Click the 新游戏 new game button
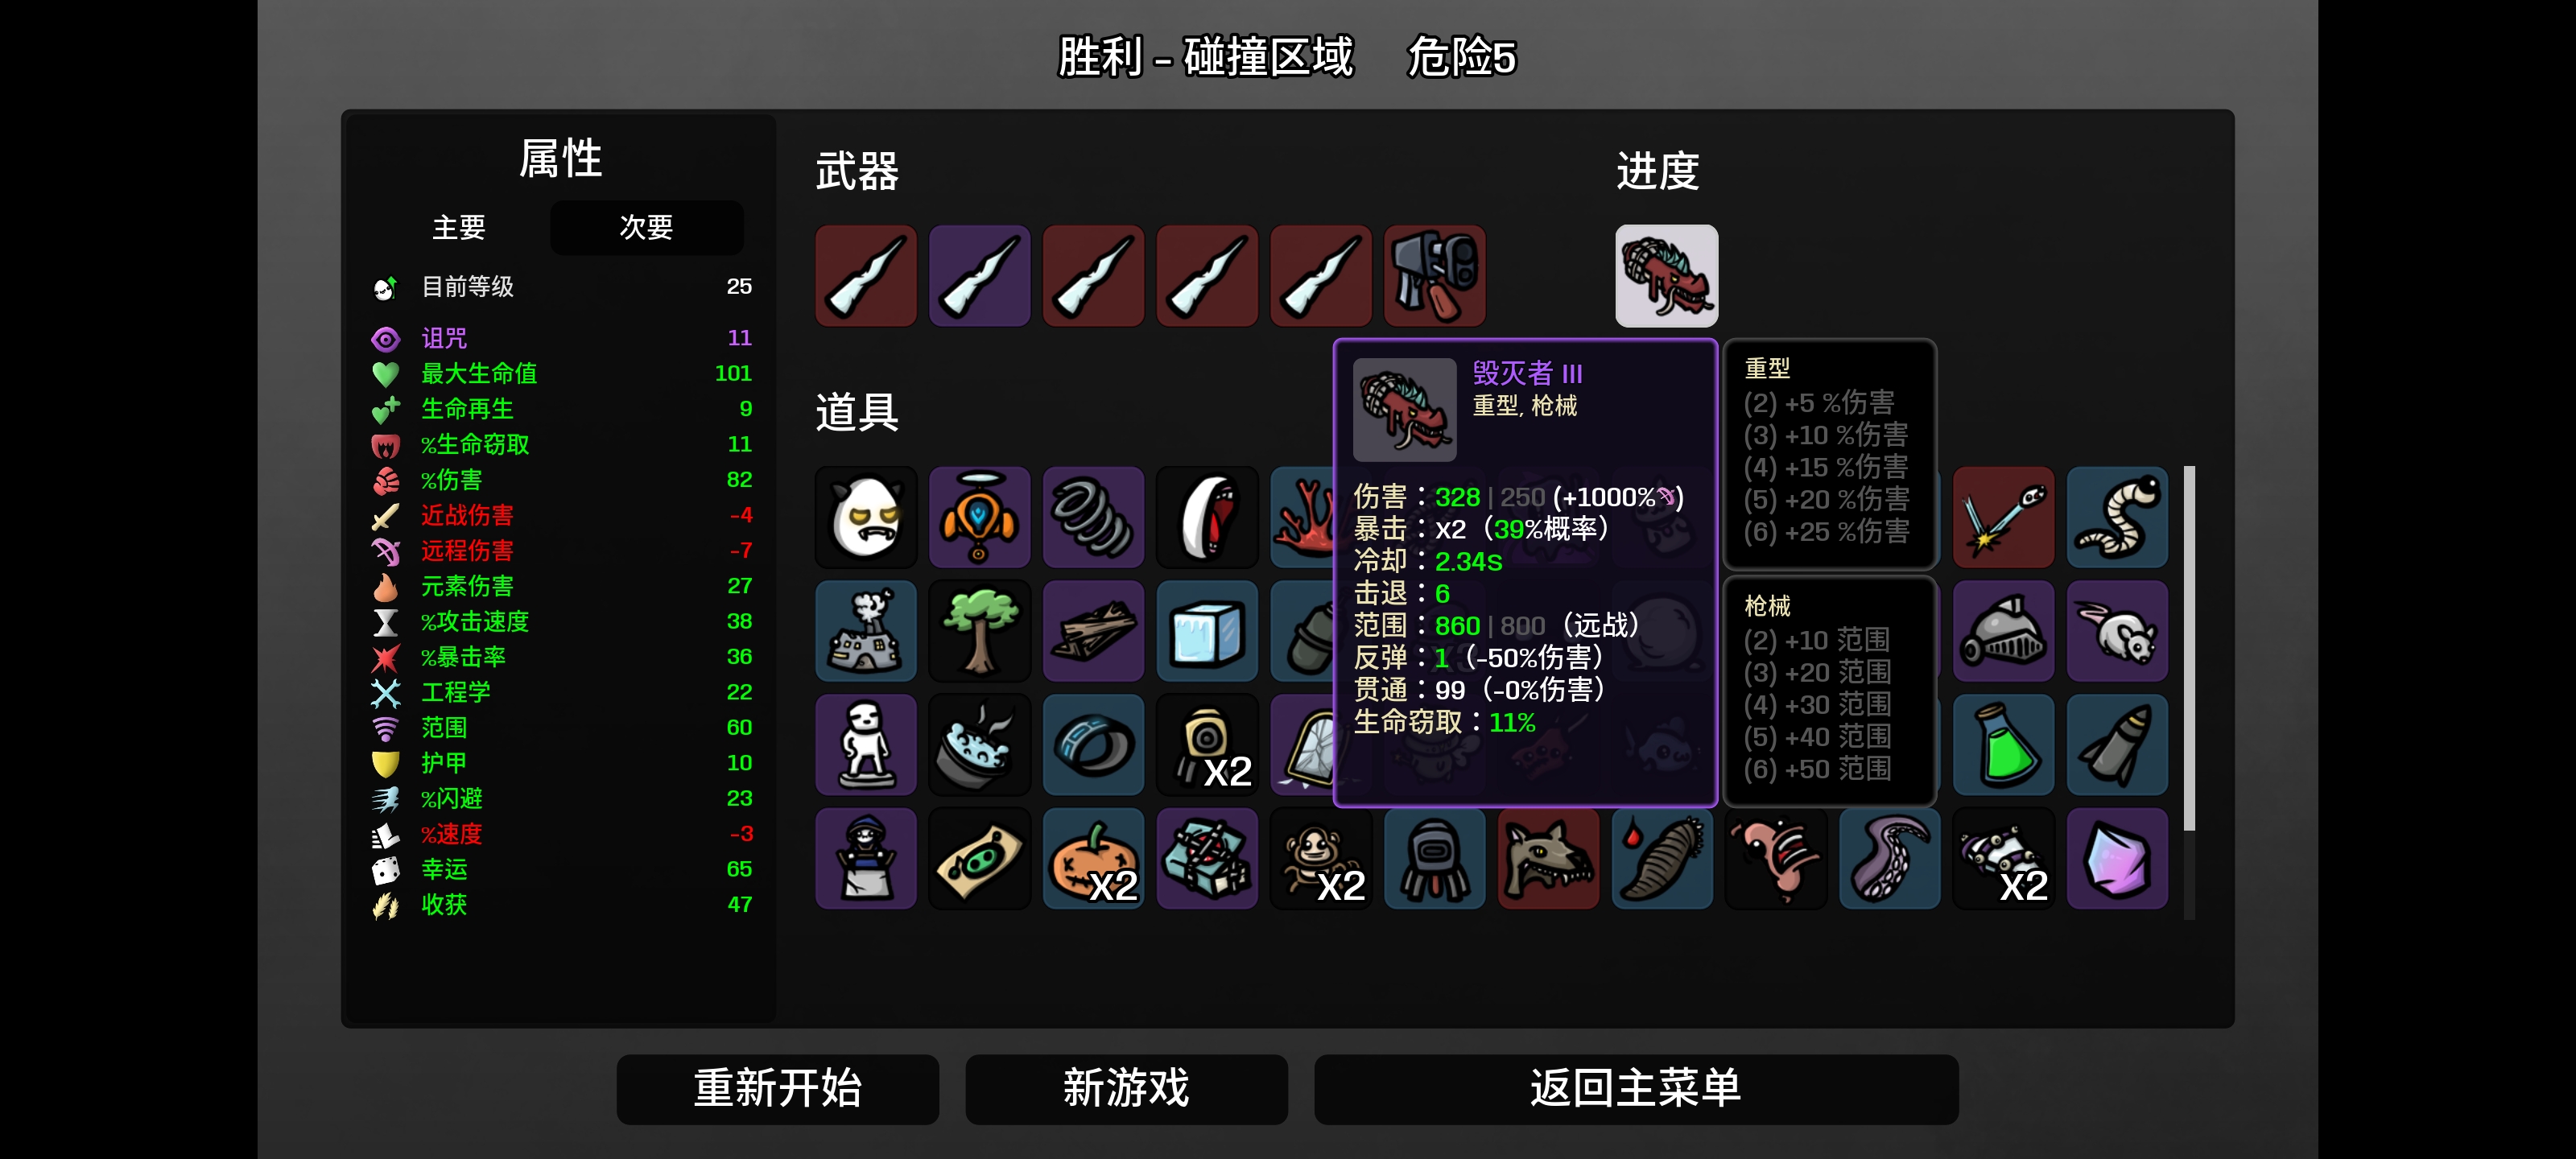 pos(1126,1088)
